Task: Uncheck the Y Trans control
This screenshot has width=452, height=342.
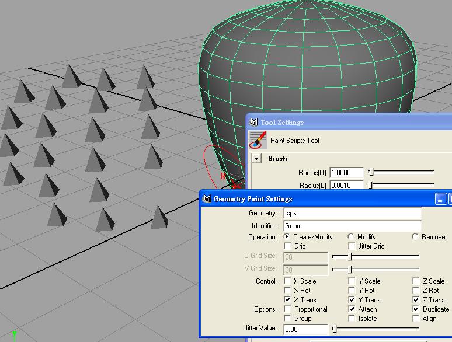Action: [x=352, y=299]
